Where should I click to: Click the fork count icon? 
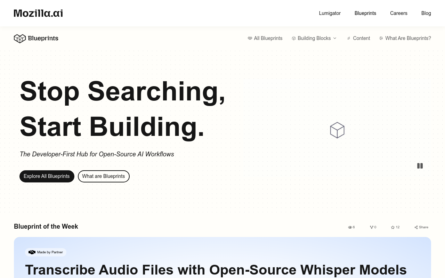click(372, 227)
